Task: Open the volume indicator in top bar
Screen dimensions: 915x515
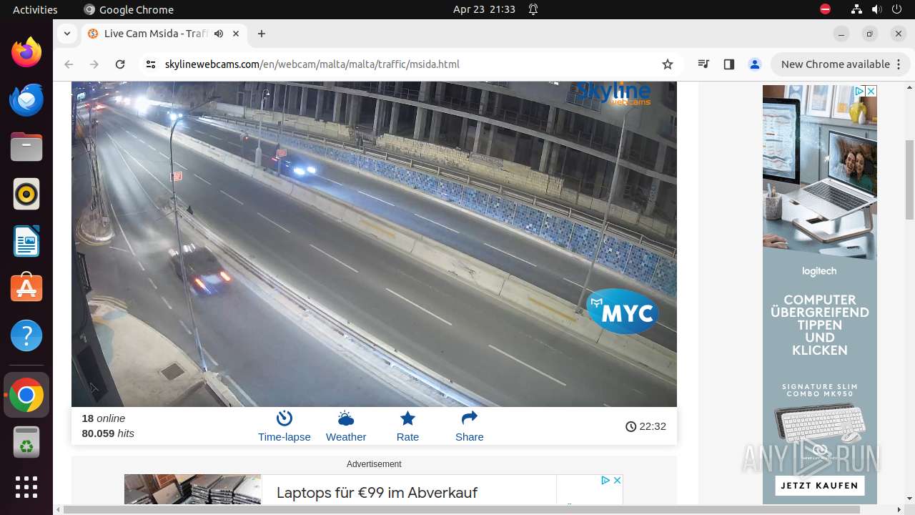Action: (877, 9)
